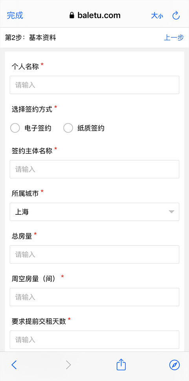Viewport: 189px width, 381px height.
Task: Expand the 所属城市 dropdown arrow
Action: tap(171, 212)
